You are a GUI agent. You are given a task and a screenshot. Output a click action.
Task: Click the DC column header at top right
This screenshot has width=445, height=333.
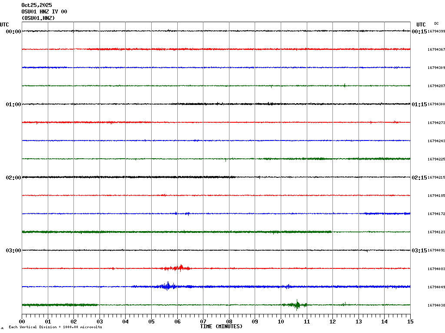436,23
